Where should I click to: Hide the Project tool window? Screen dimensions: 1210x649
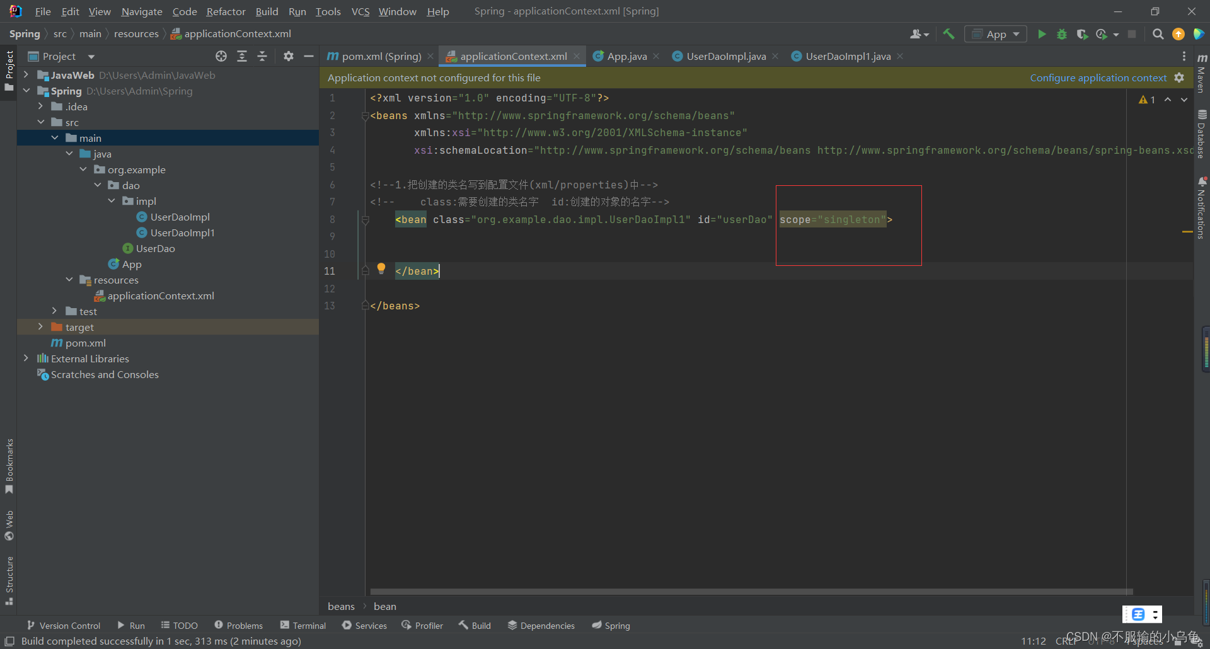click(x=309, y=56)
